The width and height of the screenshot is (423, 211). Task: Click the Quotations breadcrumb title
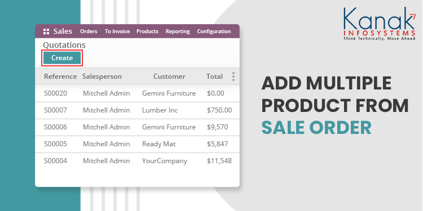tap(64, 45)
